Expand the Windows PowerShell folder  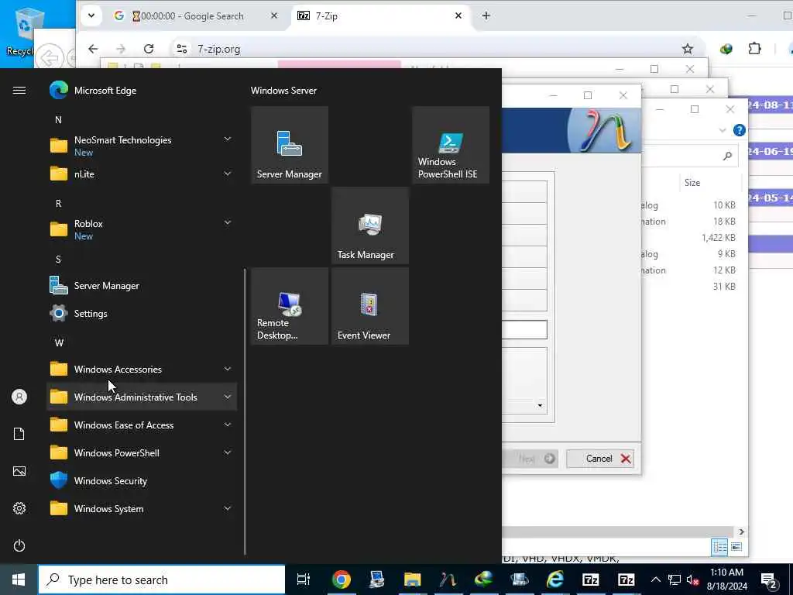[228, 452]
